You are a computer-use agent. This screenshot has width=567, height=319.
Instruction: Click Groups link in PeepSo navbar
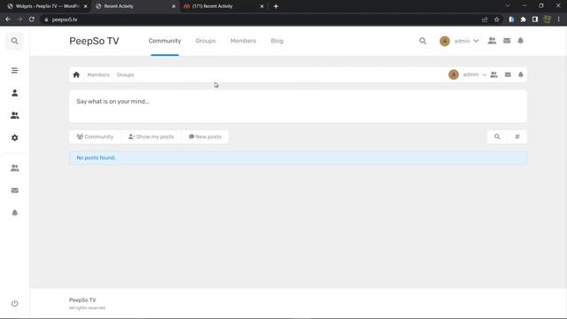126,74
